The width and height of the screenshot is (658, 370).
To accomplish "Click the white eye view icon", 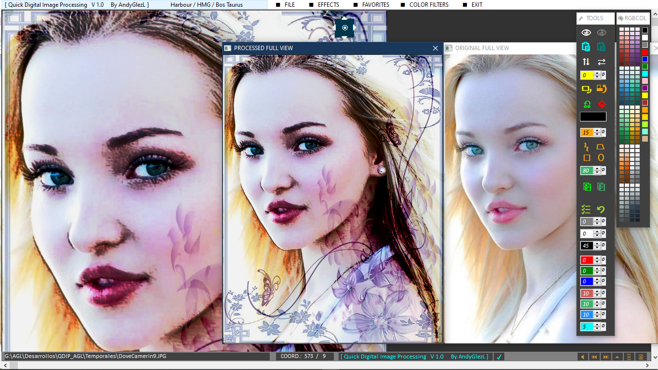I will (586, 33).
